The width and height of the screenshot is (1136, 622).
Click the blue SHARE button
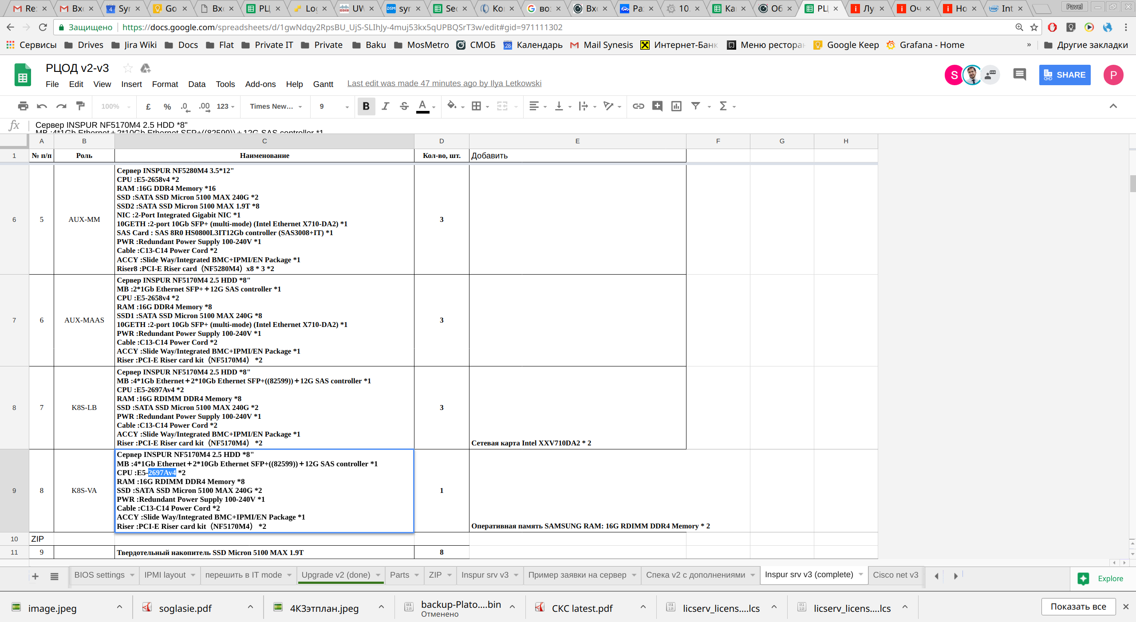coord(1065,75)
